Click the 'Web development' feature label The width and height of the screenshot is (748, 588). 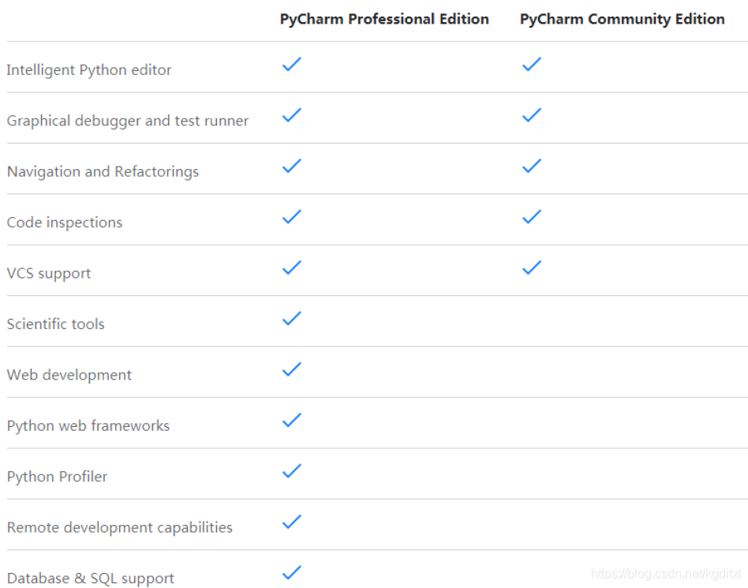pos(69,375)
